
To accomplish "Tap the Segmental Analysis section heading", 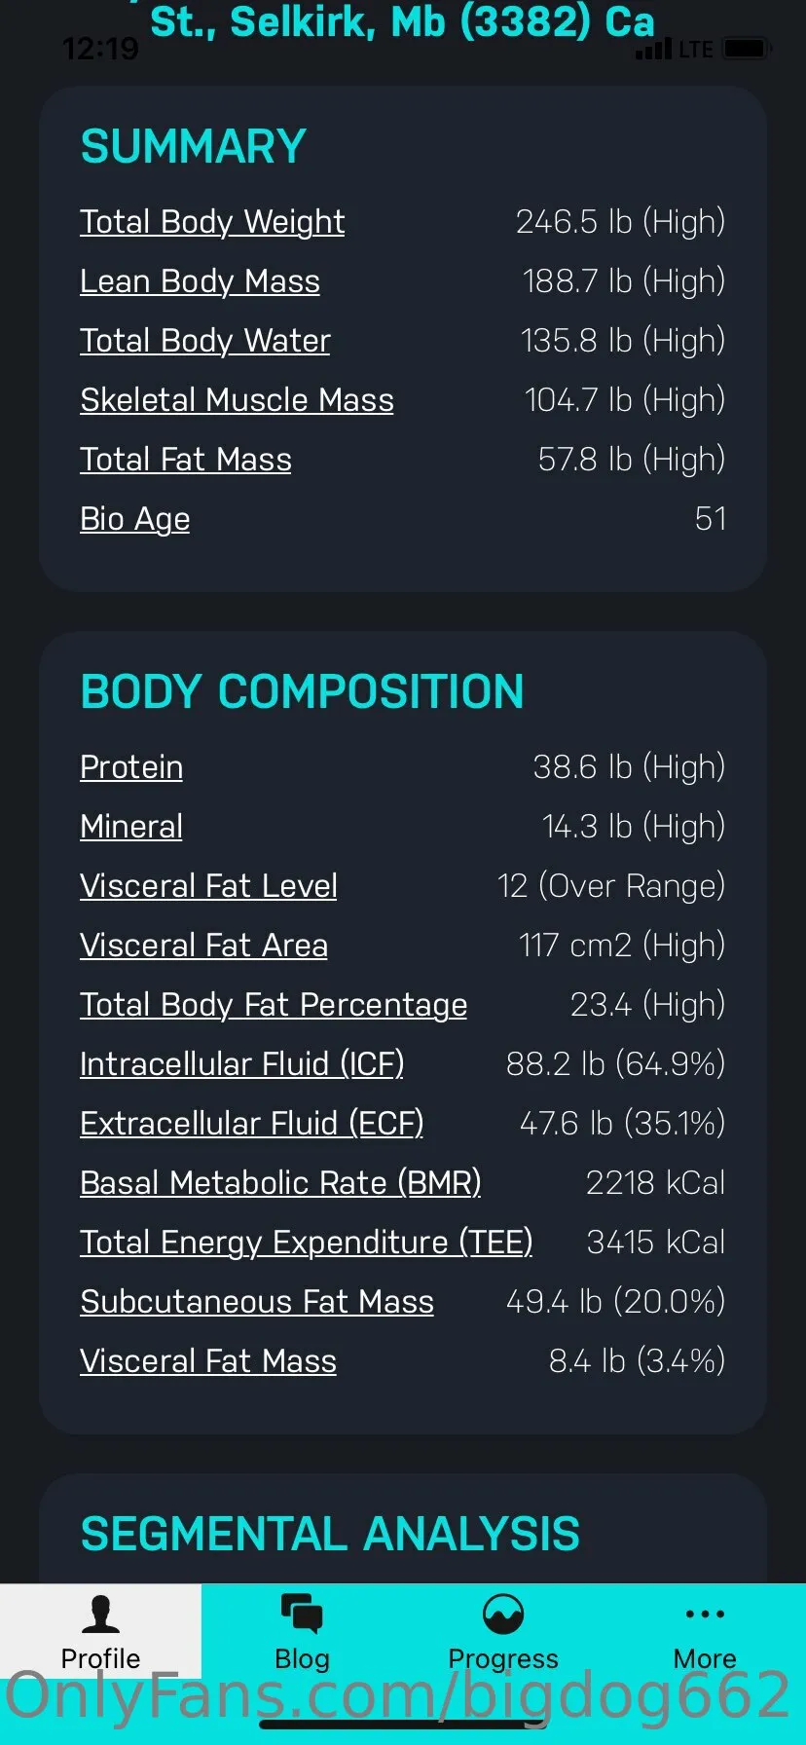I will (x=330, y=1534).
